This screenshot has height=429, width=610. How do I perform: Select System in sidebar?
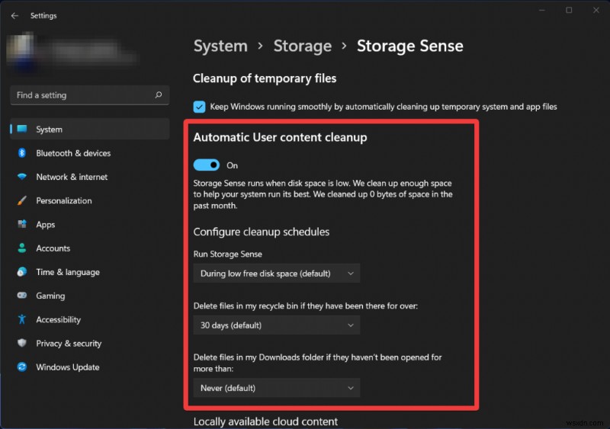tap(89, 129)
